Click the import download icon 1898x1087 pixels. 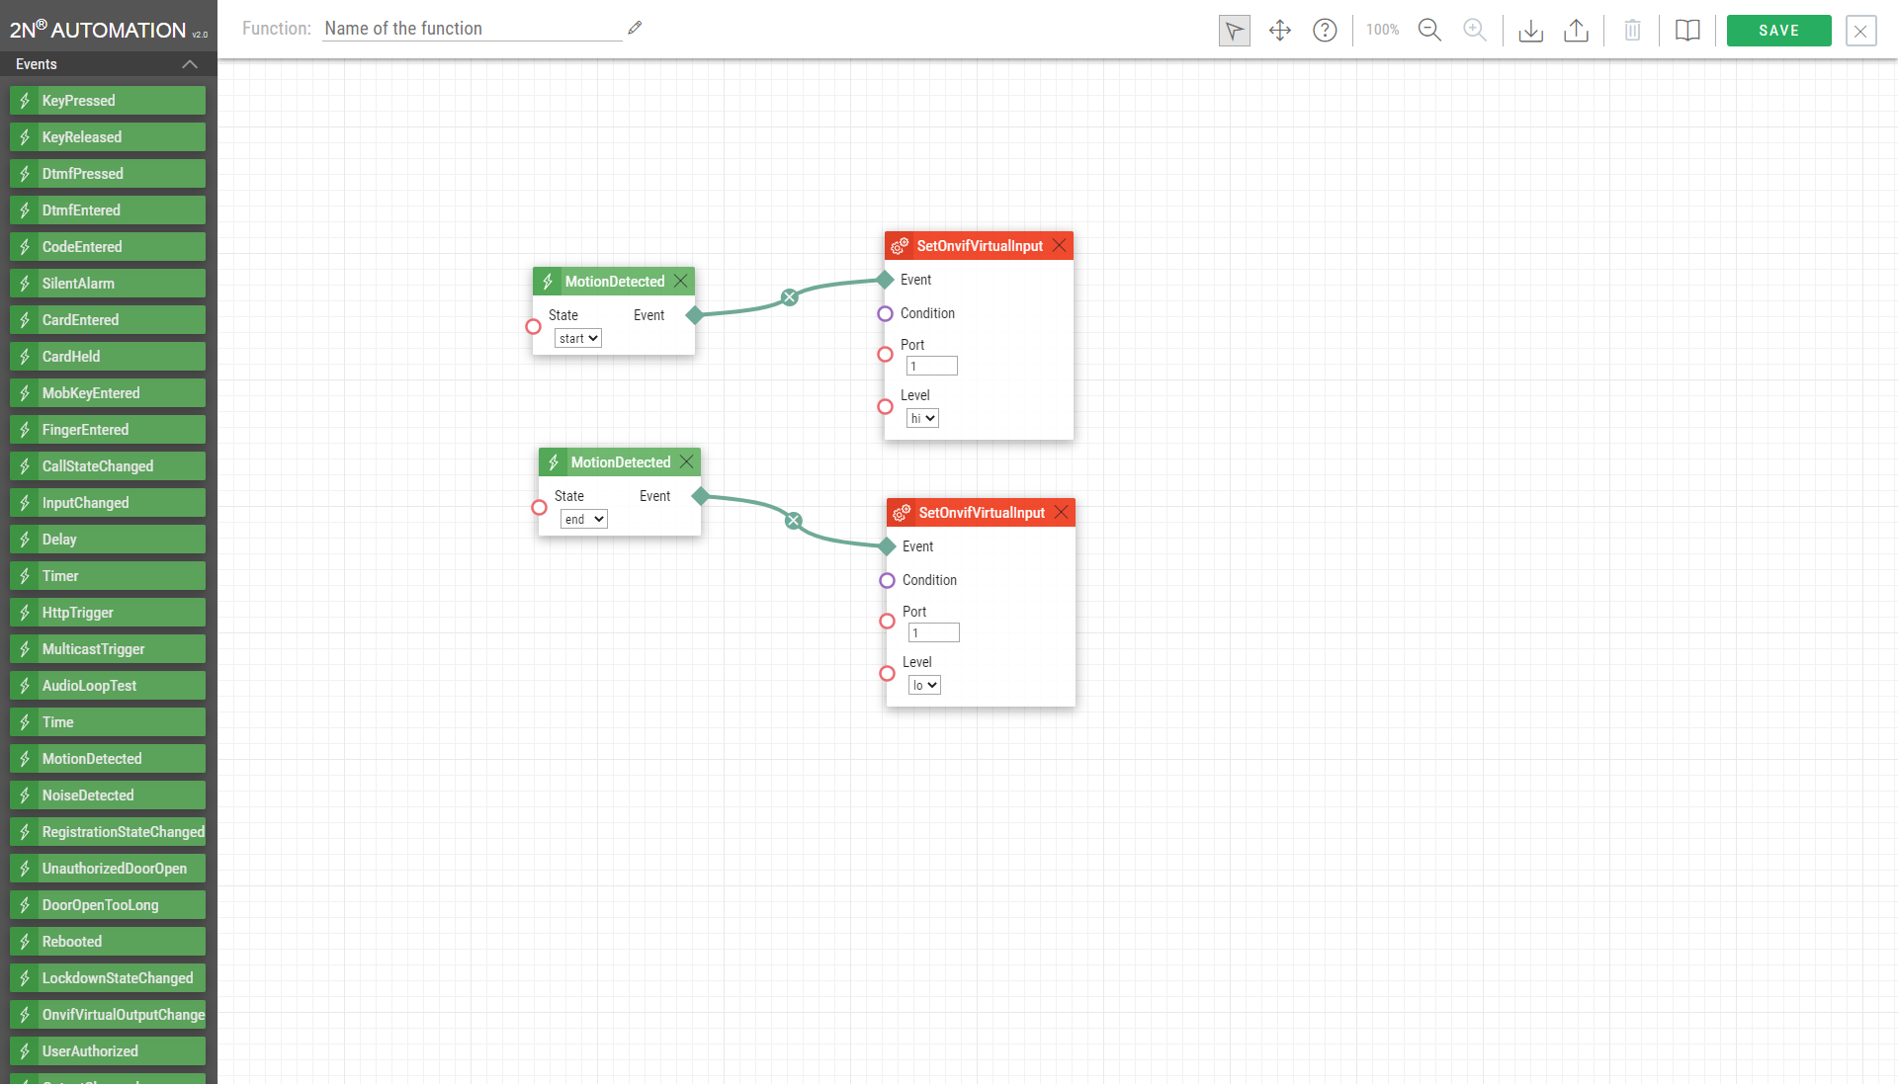[x=1530, y=31]
